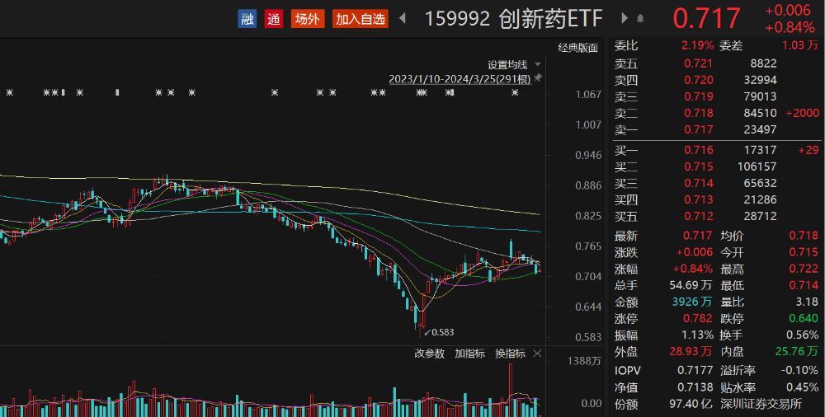Click the red 通 connect badge
825x417 pixels.
click(274, 19)
